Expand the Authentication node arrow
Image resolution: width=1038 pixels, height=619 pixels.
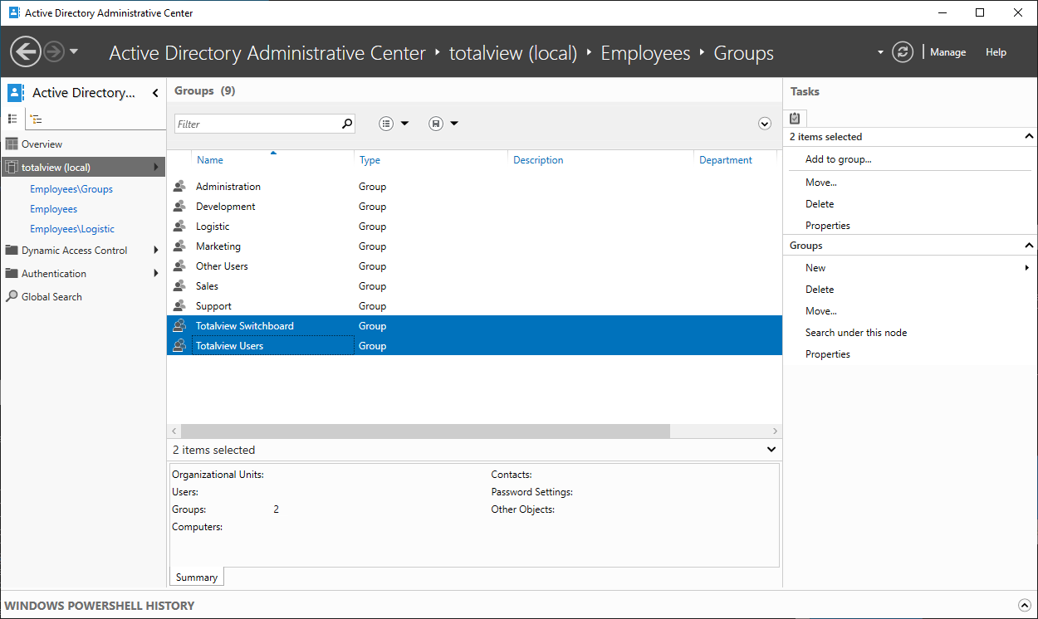[x=156, y=274]
